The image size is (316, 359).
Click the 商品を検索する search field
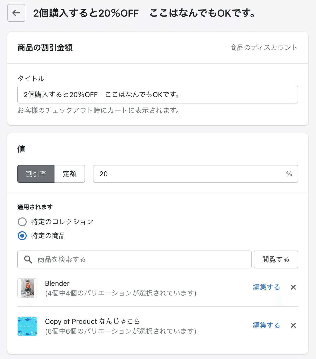(135, 259)
